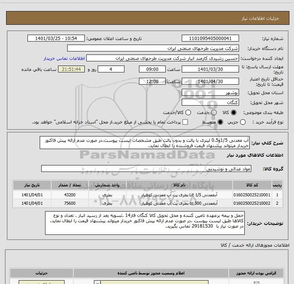Viewport: 294px width, 284px height.
Task: Click remaining days field showing 4
Action: pos(111,69)
